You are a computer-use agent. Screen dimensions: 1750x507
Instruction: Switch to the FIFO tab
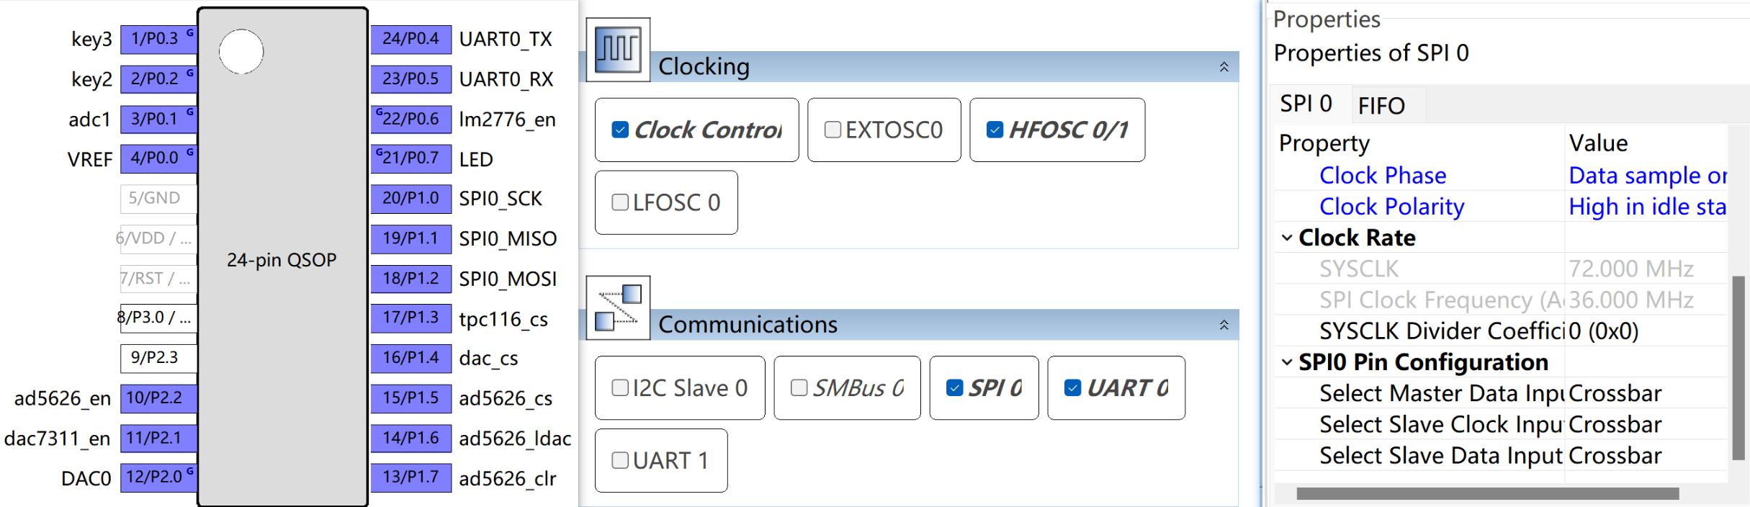click(1381, 106)
